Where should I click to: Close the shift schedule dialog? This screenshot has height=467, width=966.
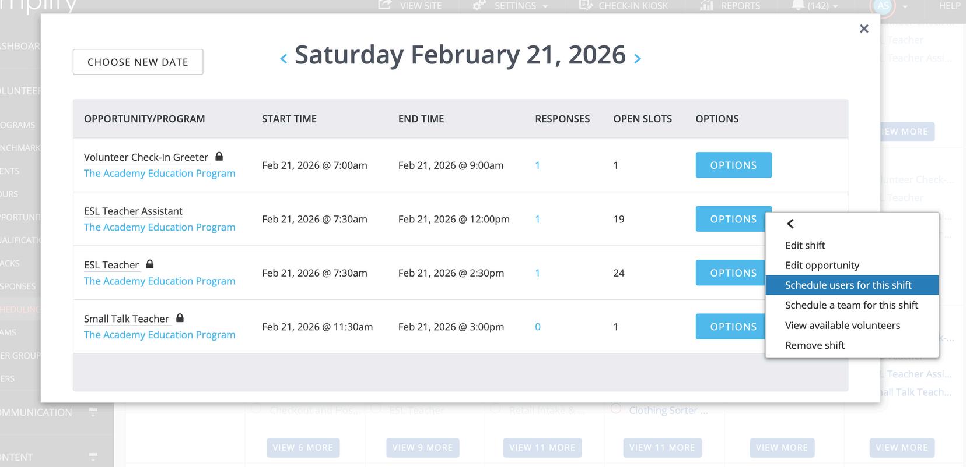(x=864, y=29)
